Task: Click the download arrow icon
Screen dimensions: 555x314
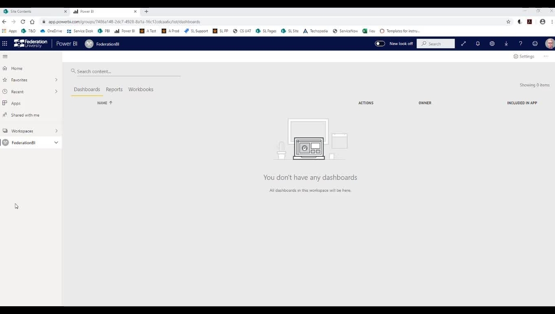Action: coord(506,44)
